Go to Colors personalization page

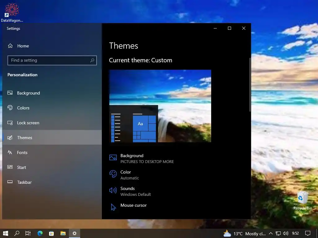click(x=52, y=108)
